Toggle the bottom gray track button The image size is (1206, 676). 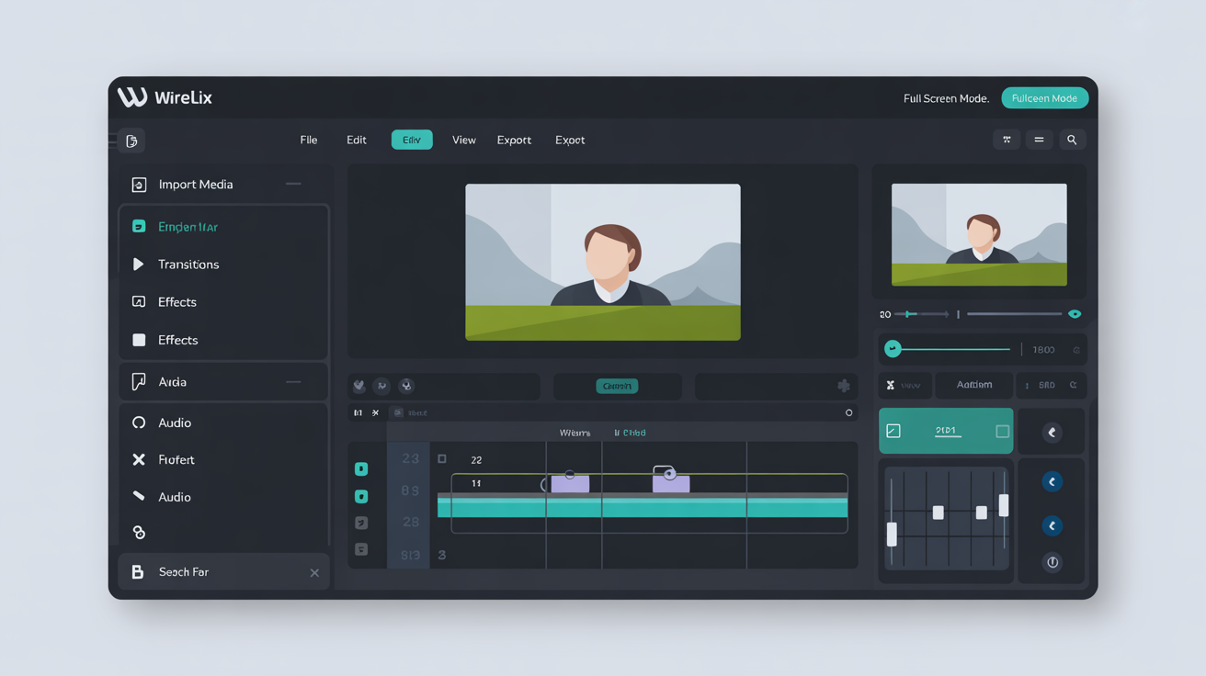pos(361,549)
